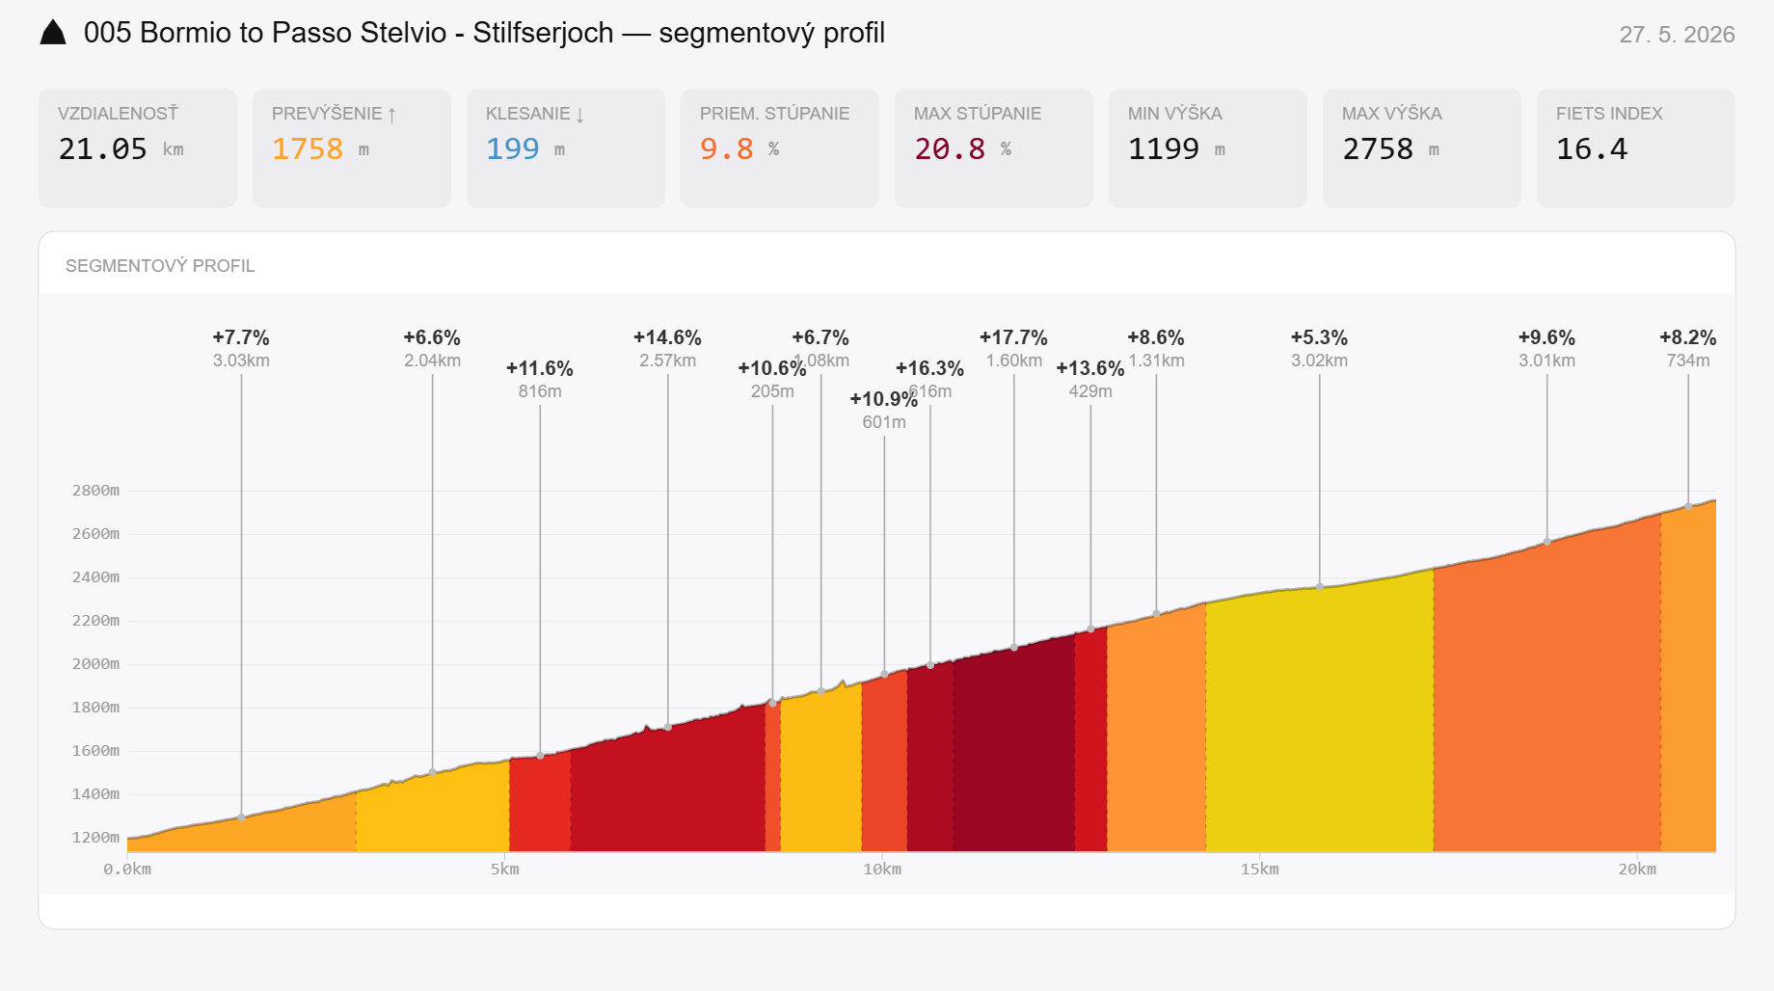This screenshot has width=1774, height=991.
Task: Click the profile marker dot under +8.2%
Action: click(1688, 506)
